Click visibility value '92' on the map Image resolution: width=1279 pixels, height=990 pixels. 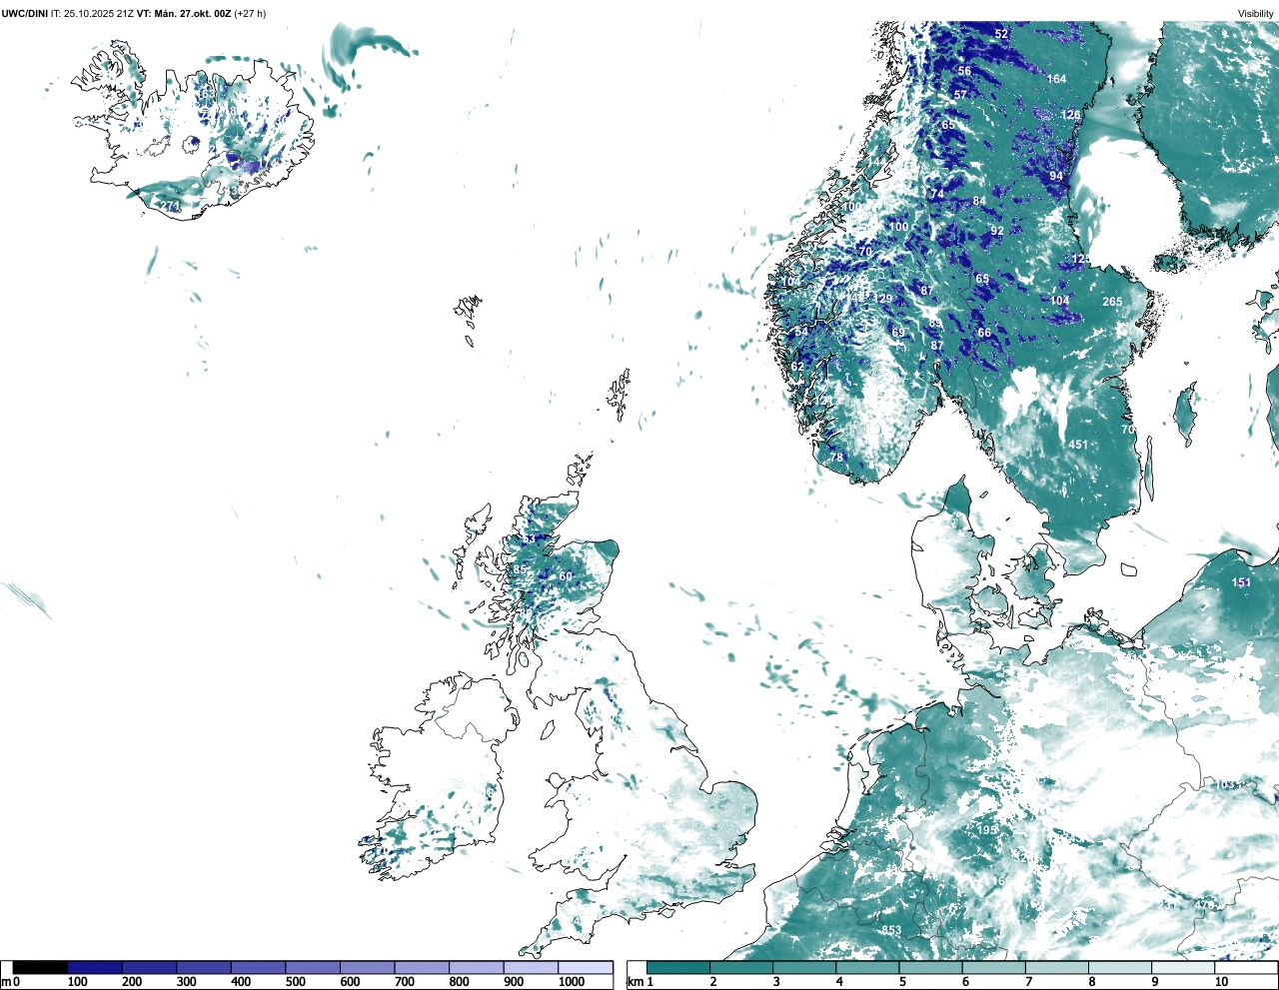tap(997, 231)
